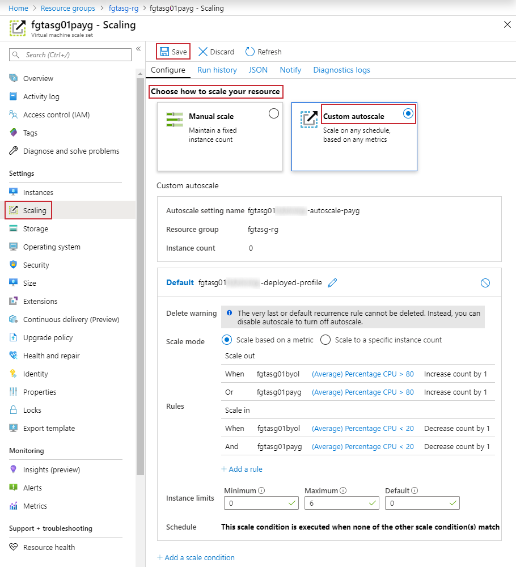Enable Scale to a specific instance count
This screenshot has width=516, height=567.
tap(325, 339)
